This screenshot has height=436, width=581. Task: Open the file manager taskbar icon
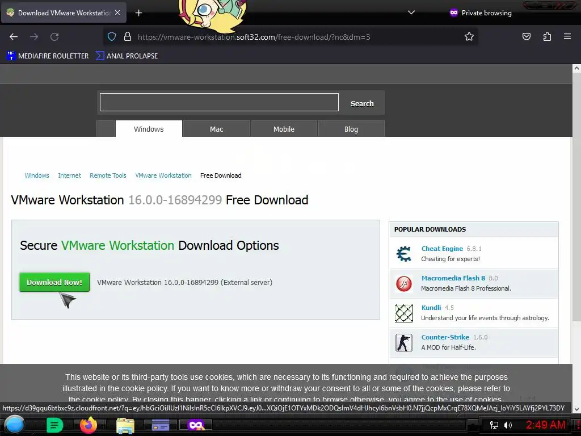pos(125,425)
